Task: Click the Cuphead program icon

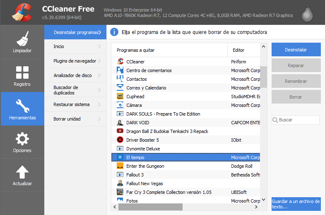Action: point(120,97)
